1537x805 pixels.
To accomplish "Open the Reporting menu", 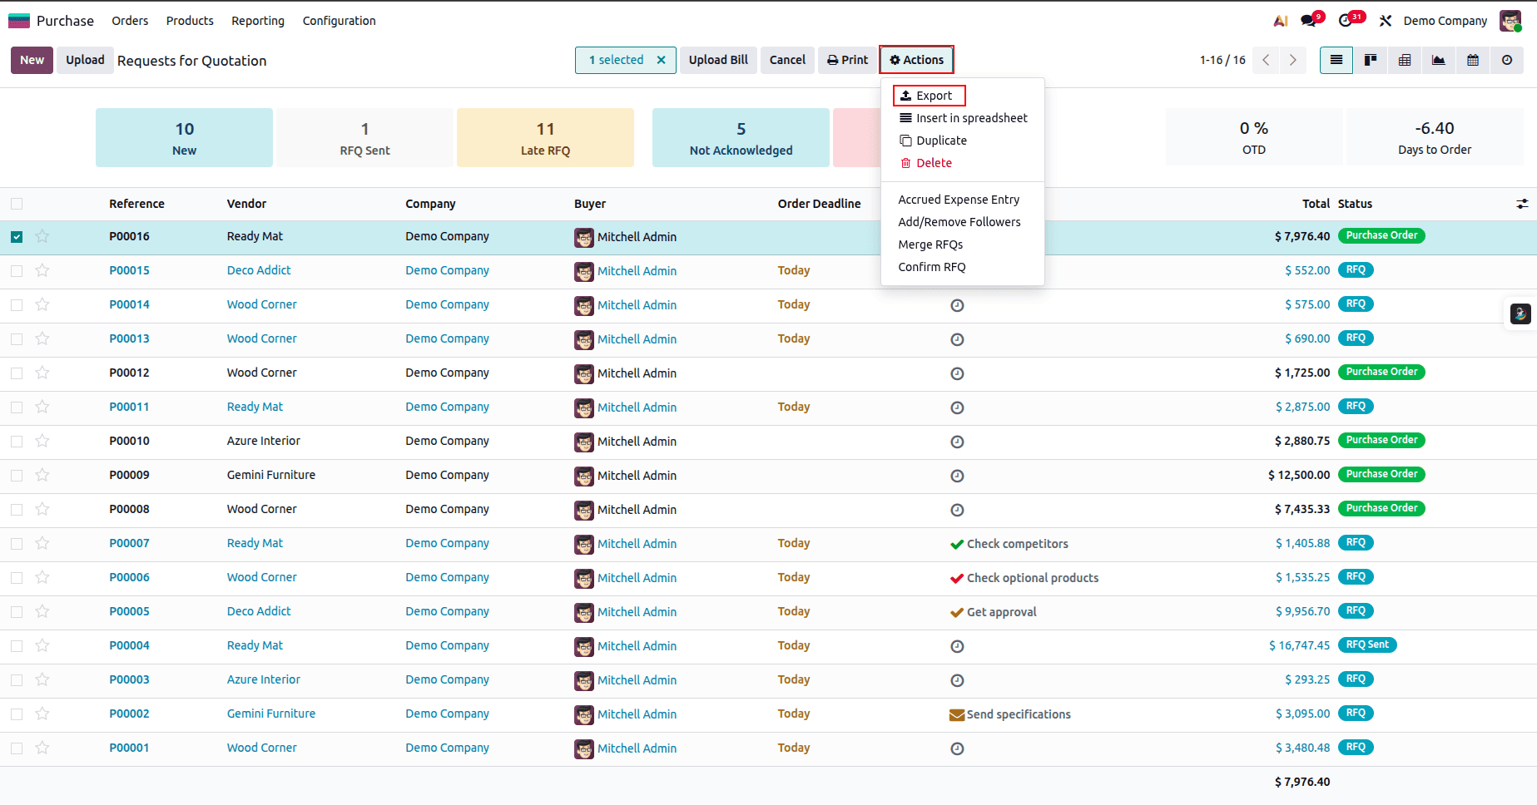I will click(257, 20).
